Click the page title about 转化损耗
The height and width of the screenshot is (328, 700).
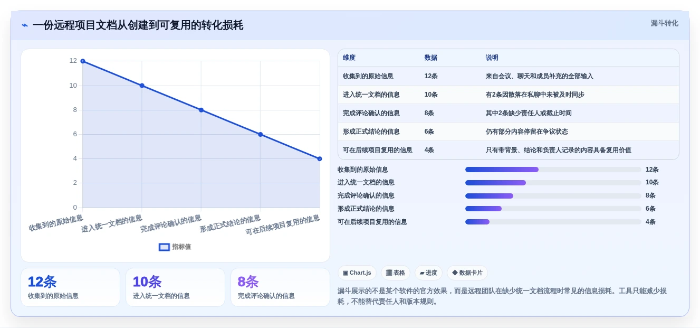tap(138, 25)
